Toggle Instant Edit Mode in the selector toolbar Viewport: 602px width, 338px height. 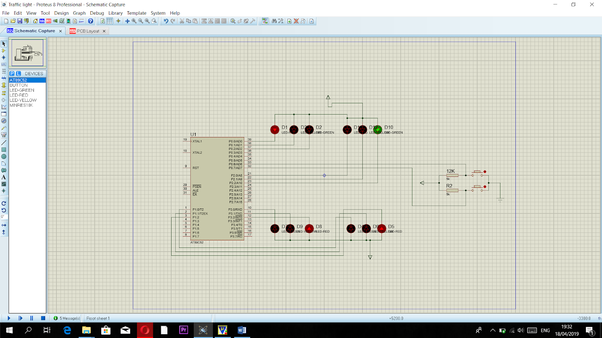click(4, 44)
